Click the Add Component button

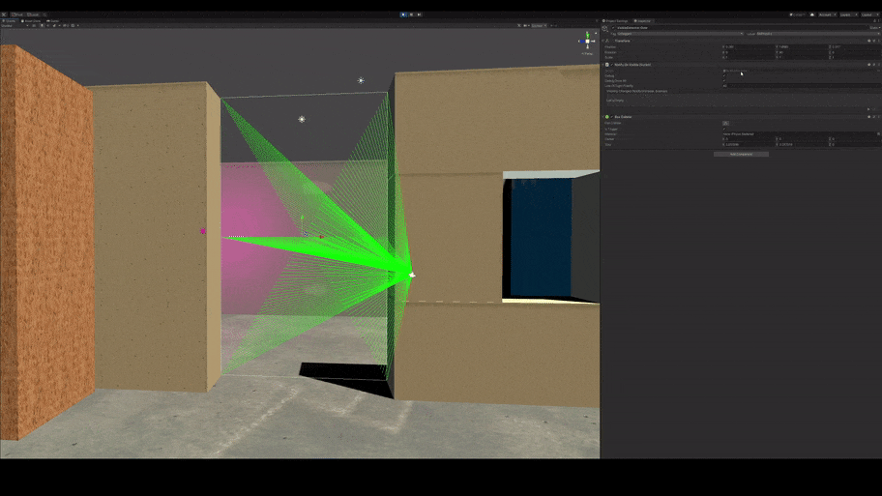tap(741, 154)
